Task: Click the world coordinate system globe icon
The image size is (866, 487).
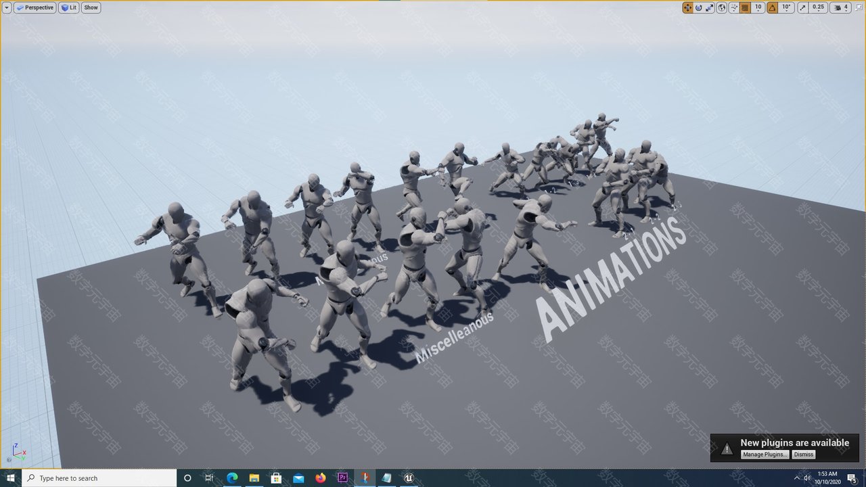Action: 721,7
